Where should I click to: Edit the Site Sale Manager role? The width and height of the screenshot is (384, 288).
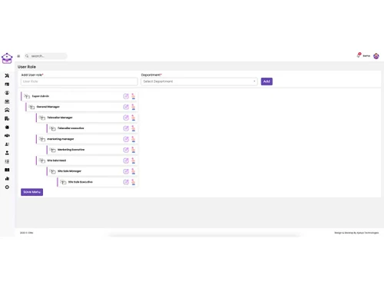click(x=126, y=171)
